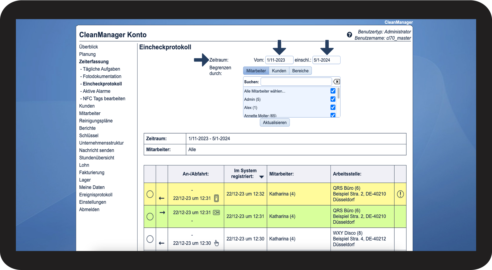Select the radio circle in the yellow row
This screenshot has width=492, height=270.
coord(150,194)
